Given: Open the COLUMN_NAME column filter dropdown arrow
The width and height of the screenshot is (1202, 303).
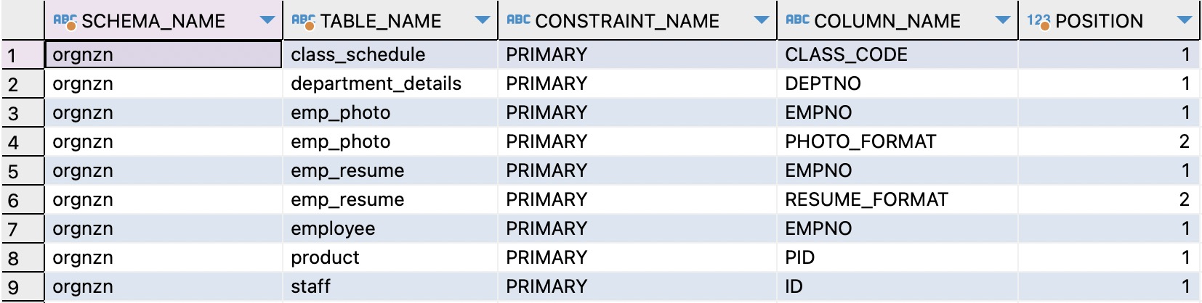Looking at the screenshot, I should pos(1002,20).
